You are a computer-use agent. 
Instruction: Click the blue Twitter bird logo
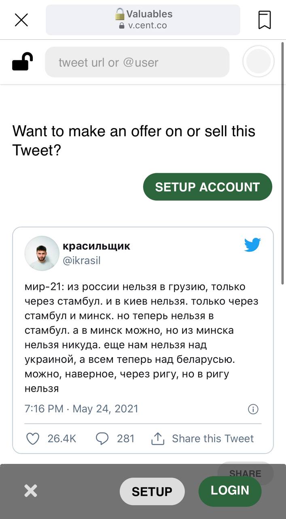[252, 245]
